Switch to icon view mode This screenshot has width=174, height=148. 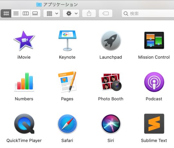tap(6, 14)
